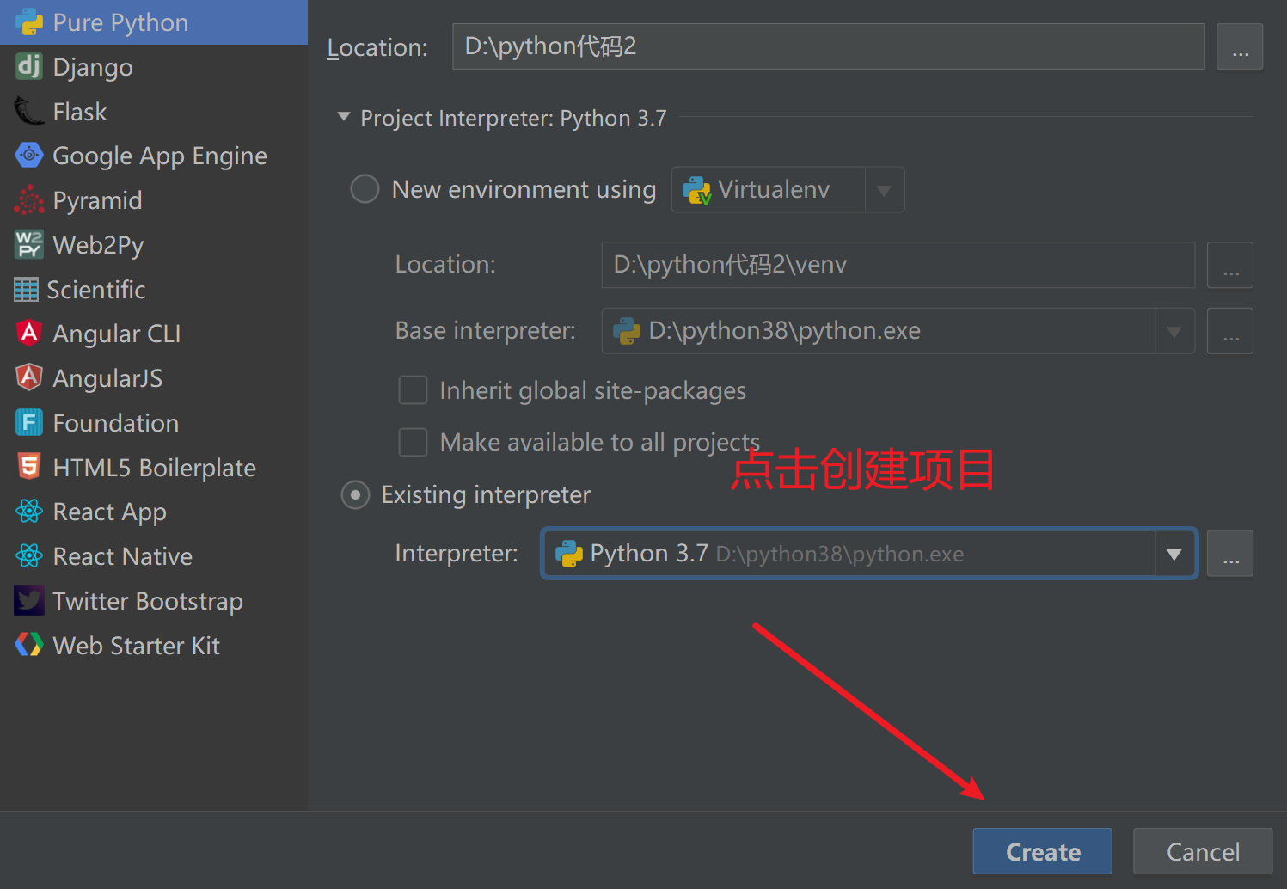Click python icon in Interpreter combo box

click(x=569, y=554)
